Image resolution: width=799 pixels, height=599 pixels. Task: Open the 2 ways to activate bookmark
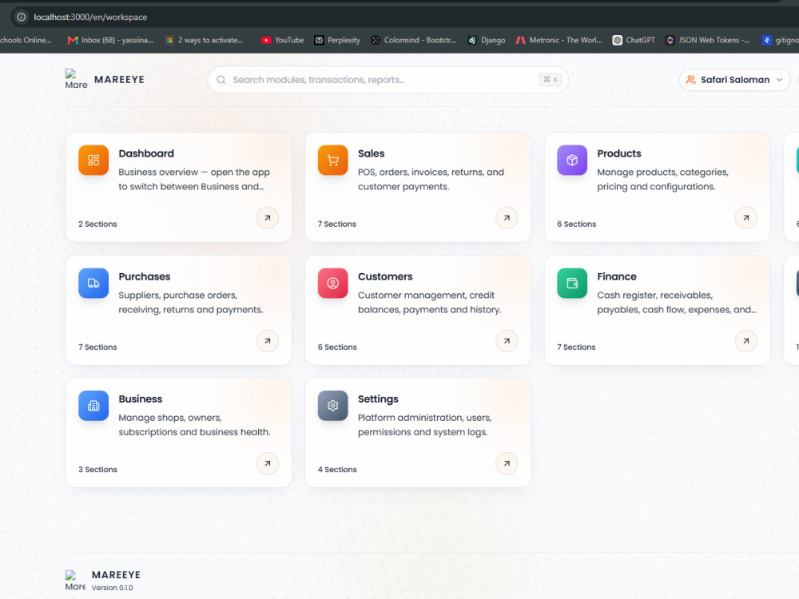pos(205,40)
